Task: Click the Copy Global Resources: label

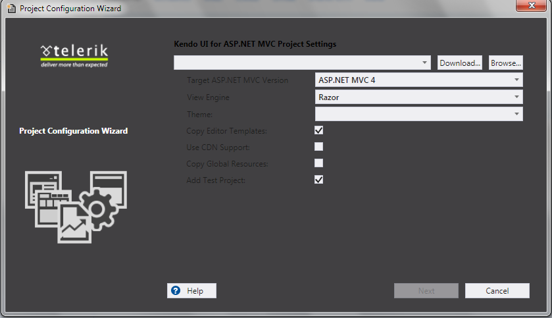Action: (x=228, y=164)
